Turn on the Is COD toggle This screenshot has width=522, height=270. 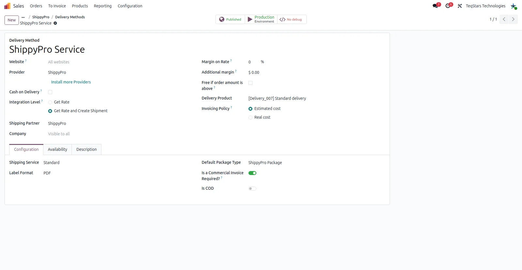click(253, 188)
